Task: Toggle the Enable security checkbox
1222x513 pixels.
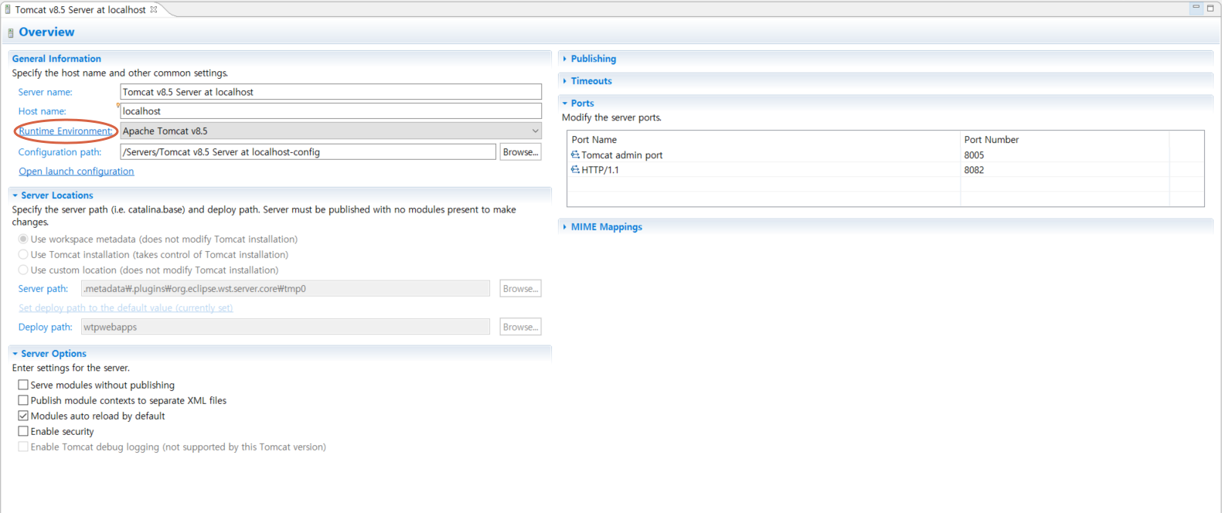Action: click(x=23, y=431)
